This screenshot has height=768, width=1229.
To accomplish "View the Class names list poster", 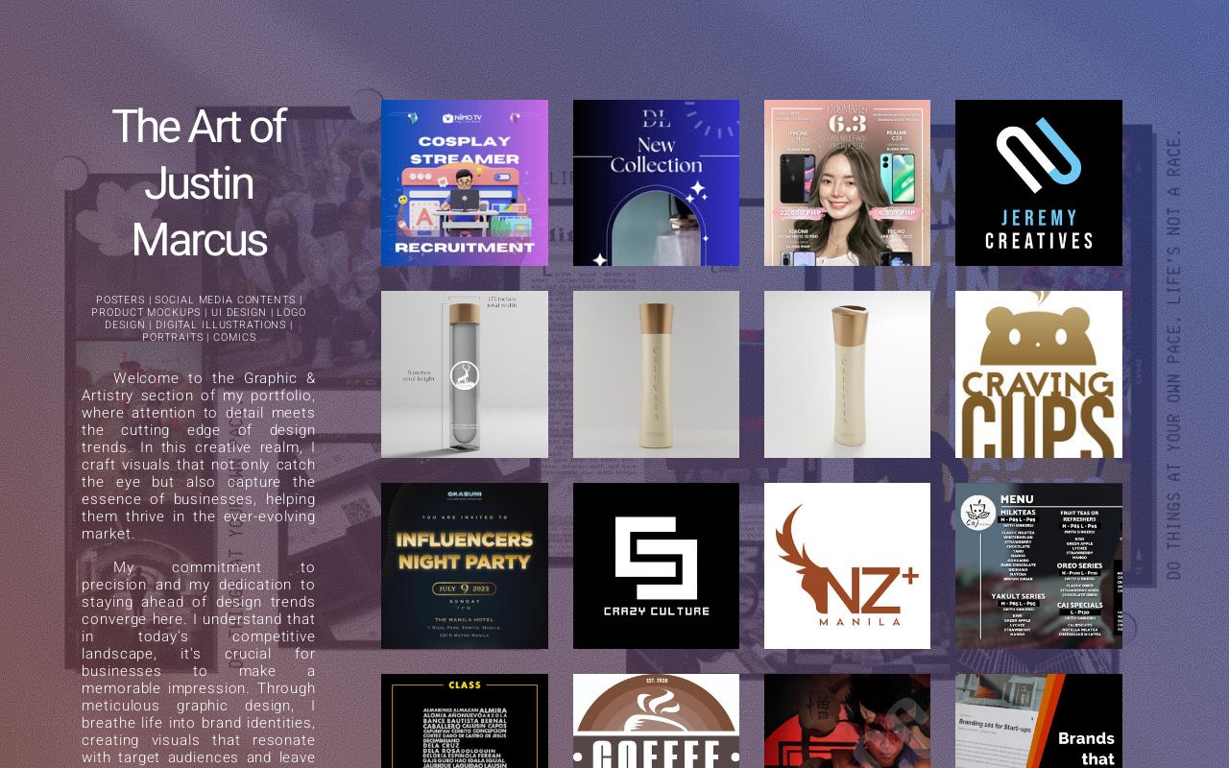I will [x=465, y=721].
